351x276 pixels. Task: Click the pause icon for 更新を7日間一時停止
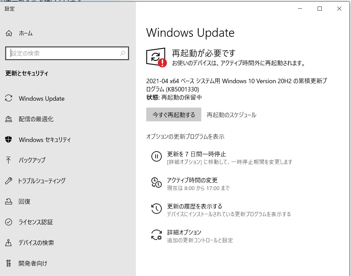point(157,156)
